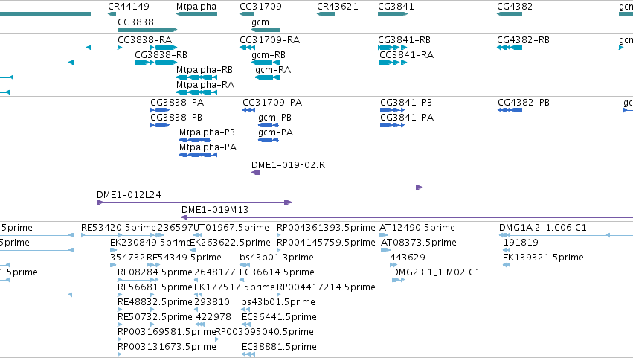Click the Mtpalpha-PA protein label
Screen dimensions: 633x358
208,147
